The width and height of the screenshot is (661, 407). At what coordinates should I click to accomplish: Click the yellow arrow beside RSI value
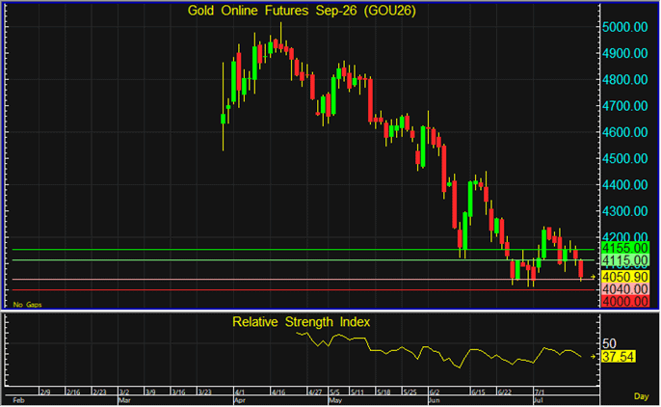coord(593,357)
